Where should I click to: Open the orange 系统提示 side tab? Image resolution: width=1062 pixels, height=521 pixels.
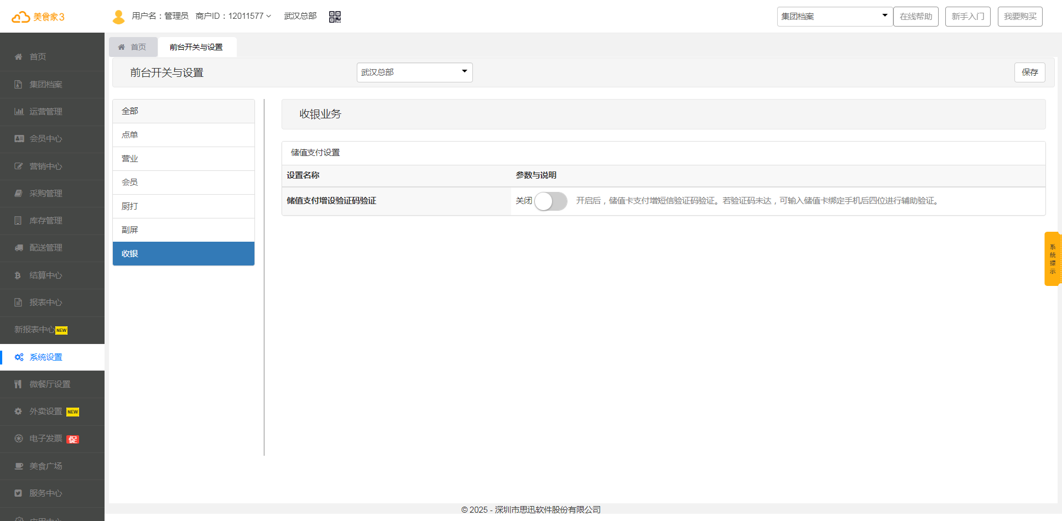[1052, 259]
